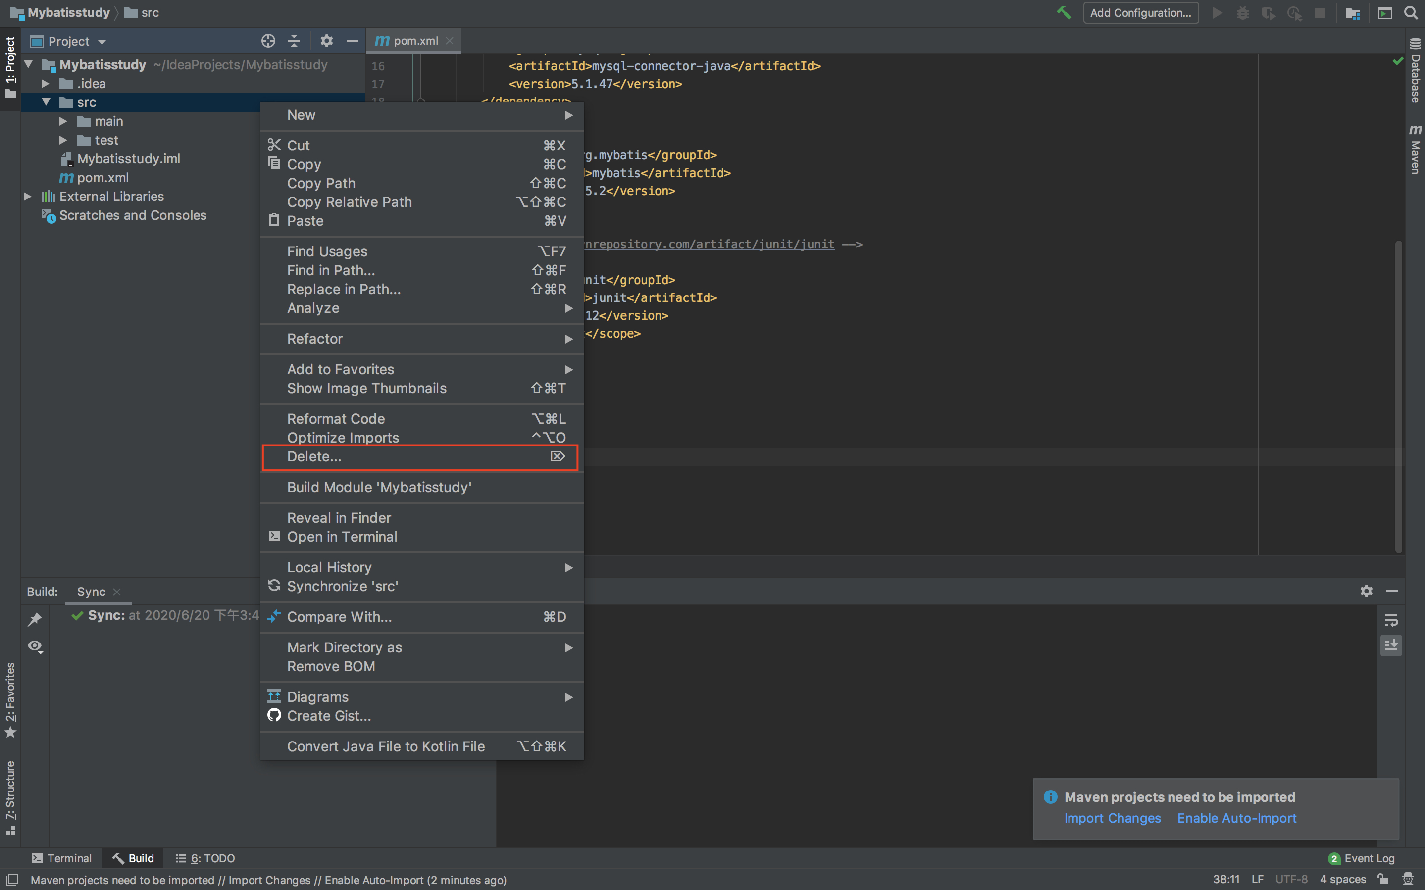Open Project panel settings gear
The width and height of the screenshot is (1425, 890).
326,41
